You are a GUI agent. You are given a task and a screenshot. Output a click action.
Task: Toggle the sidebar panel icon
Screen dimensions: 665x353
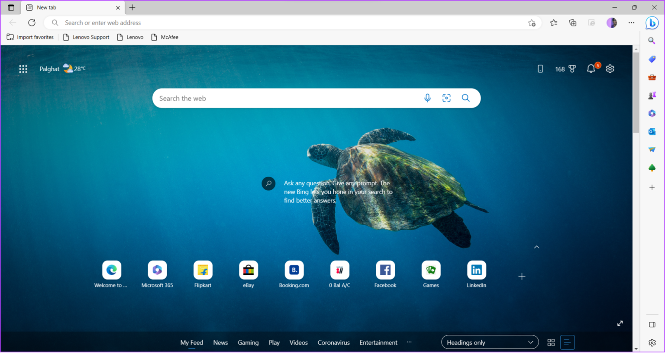pyautogui.click(x=652, y=324)
